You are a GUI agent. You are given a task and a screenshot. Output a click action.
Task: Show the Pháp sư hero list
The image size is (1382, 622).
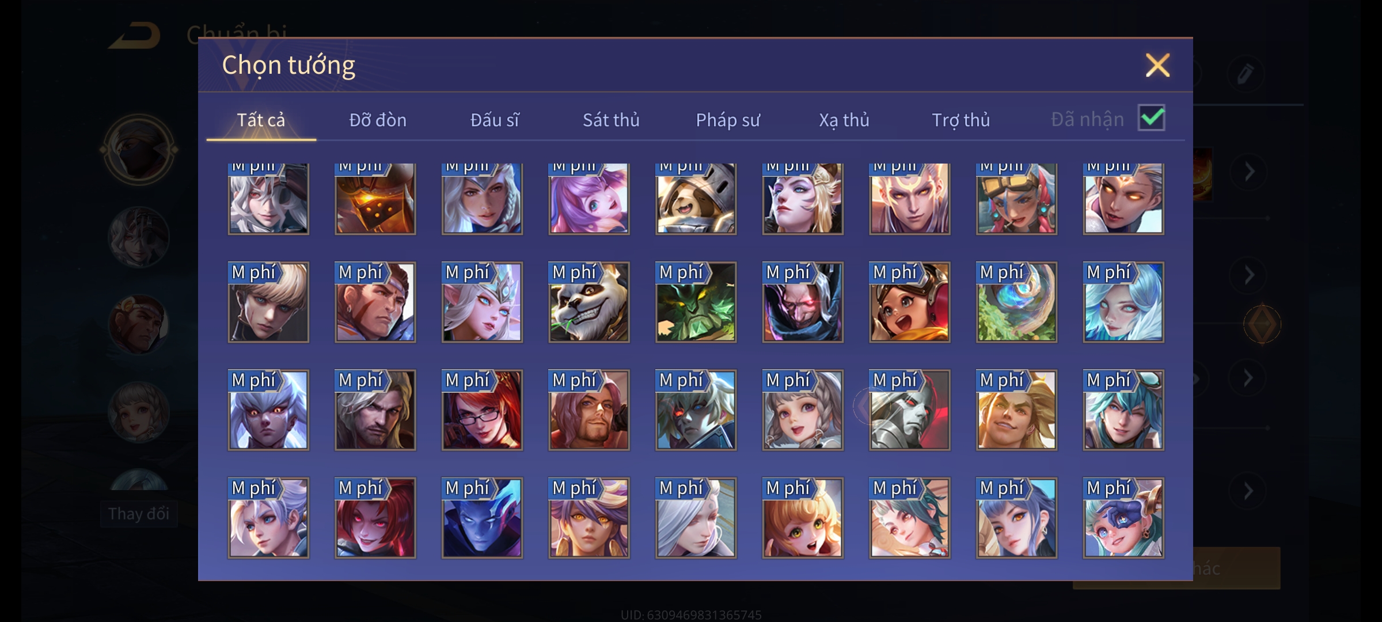tap(728, 120)
